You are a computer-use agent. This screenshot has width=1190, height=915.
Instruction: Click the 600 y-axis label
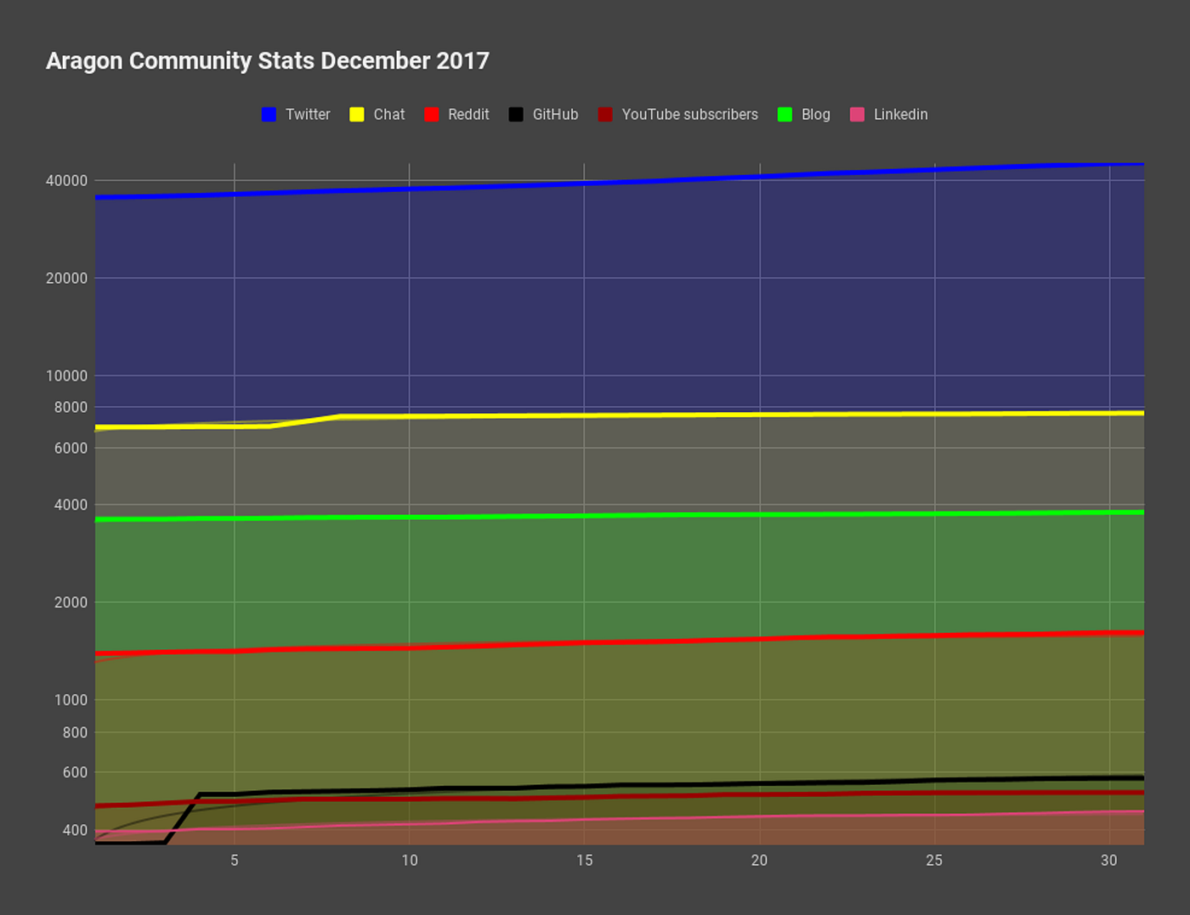click(x=75, y=773)
